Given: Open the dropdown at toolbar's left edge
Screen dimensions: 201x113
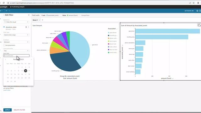Looking at the screenshot, I should coord(1,11).
